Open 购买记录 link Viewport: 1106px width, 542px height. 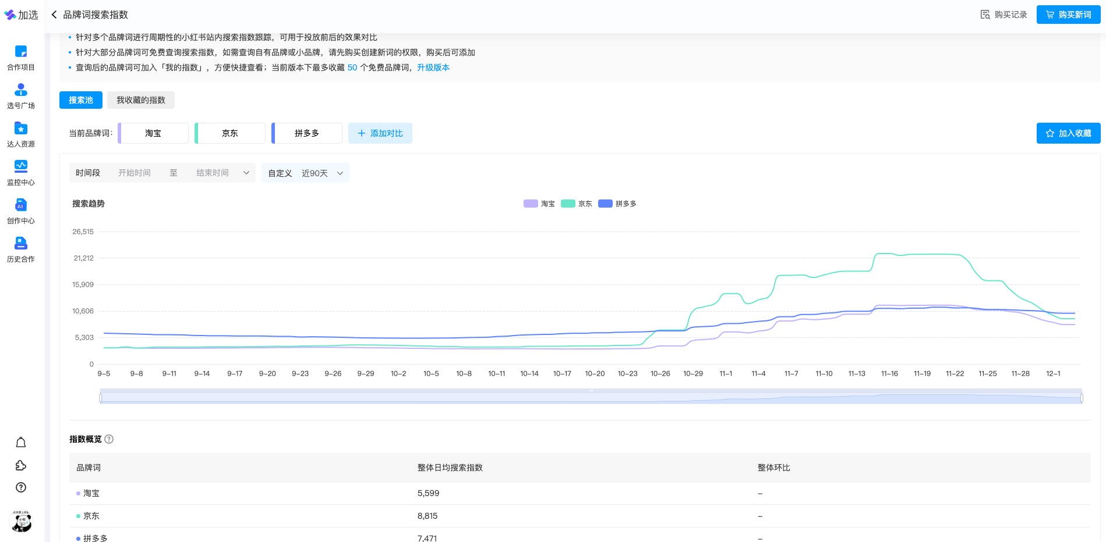coord(1010,15)
